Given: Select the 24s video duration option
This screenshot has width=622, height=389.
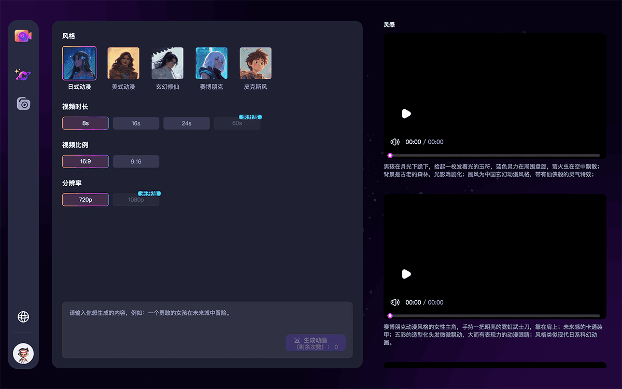Looking at the screenshot, I should click(x=186, y=123).
